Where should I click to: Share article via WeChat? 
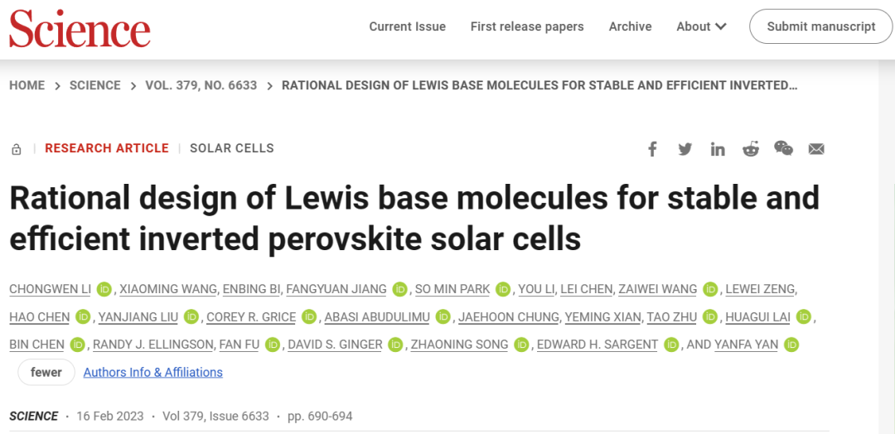(x=783, y=148)
